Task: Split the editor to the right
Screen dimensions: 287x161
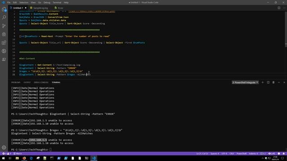Action: (279, 8)
